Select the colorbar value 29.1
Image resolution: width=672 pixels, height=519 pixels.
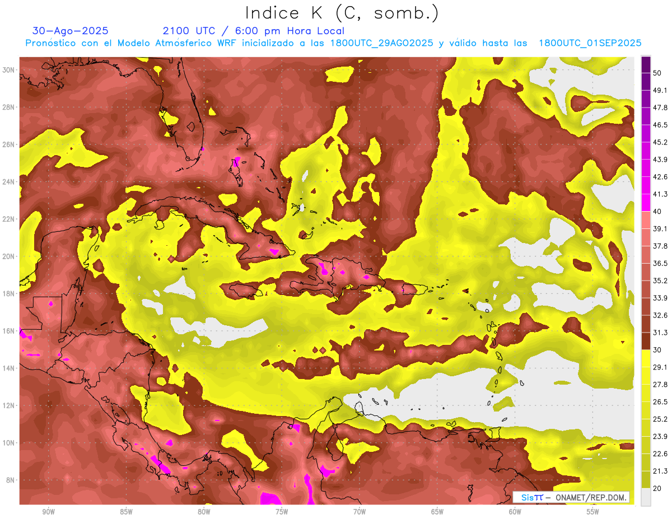(x=660, y=367)
